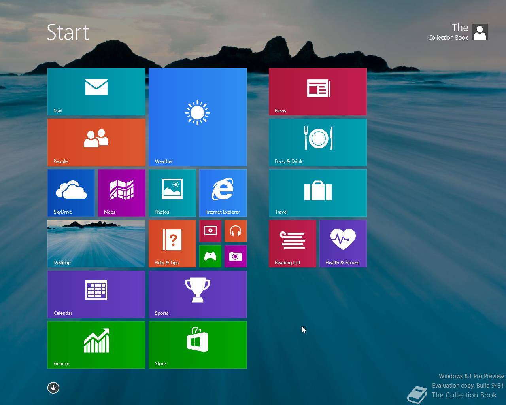Image resolution: width=506 pixels, height=405 pixels.
Task: Open the small Video tile
Action: 210,231
